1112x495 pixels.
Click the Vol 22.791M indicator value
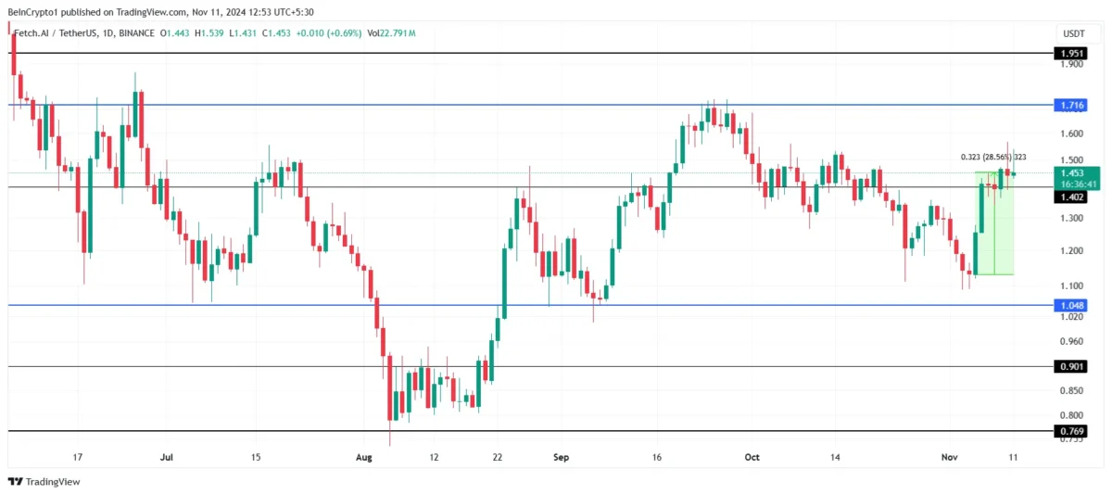click(392, 33)
